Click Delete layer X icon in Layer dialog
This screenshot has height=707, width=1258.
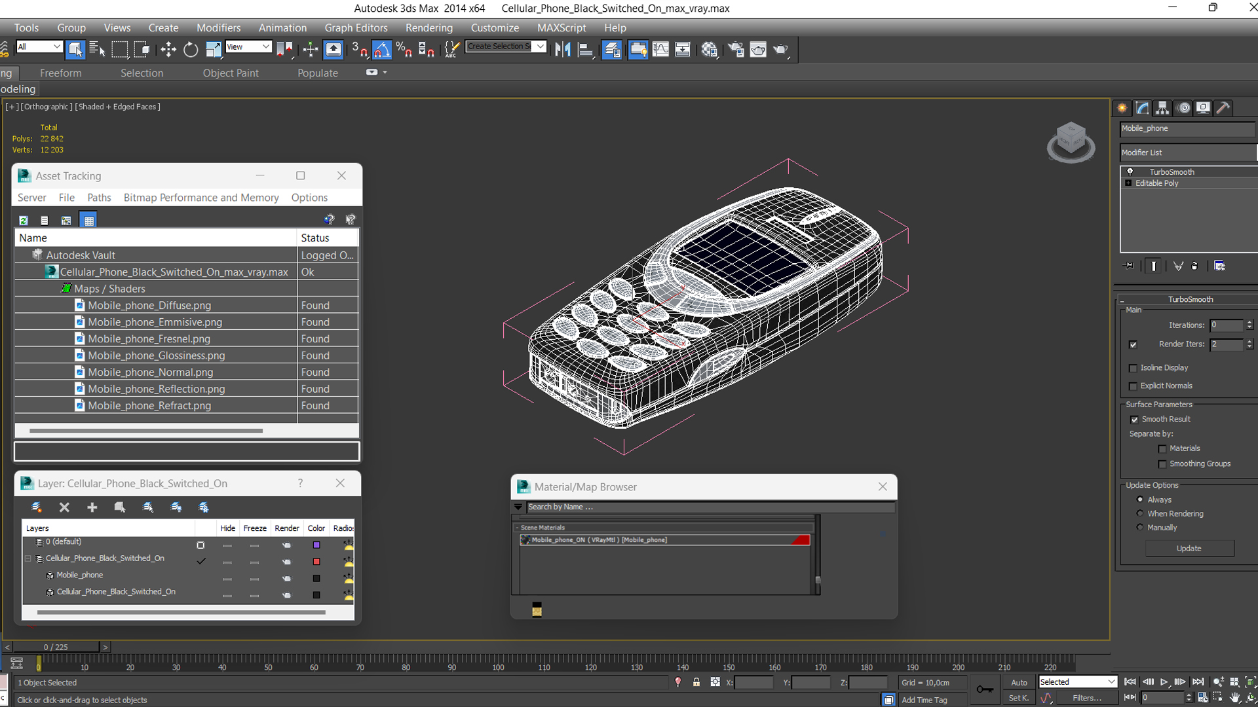[x=64, y=507]
